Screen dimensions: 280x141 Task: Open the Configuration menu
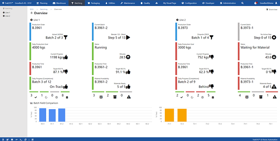click(189, 3)
